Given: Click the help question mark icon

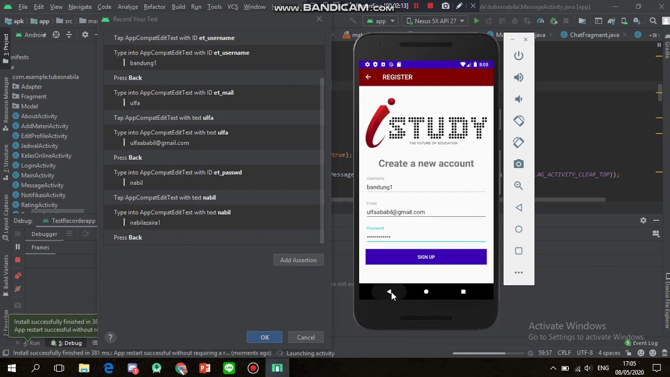Looking at the screenshot, I should pyautogui.click(x=110, y=338).
